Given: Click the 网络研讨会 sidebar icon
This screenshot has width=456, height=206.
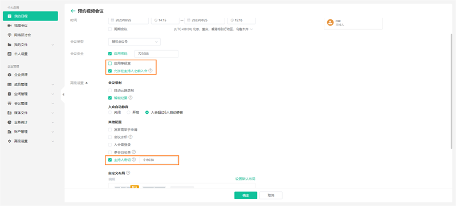Looking at the screenshot, I should tap(10, 35).
